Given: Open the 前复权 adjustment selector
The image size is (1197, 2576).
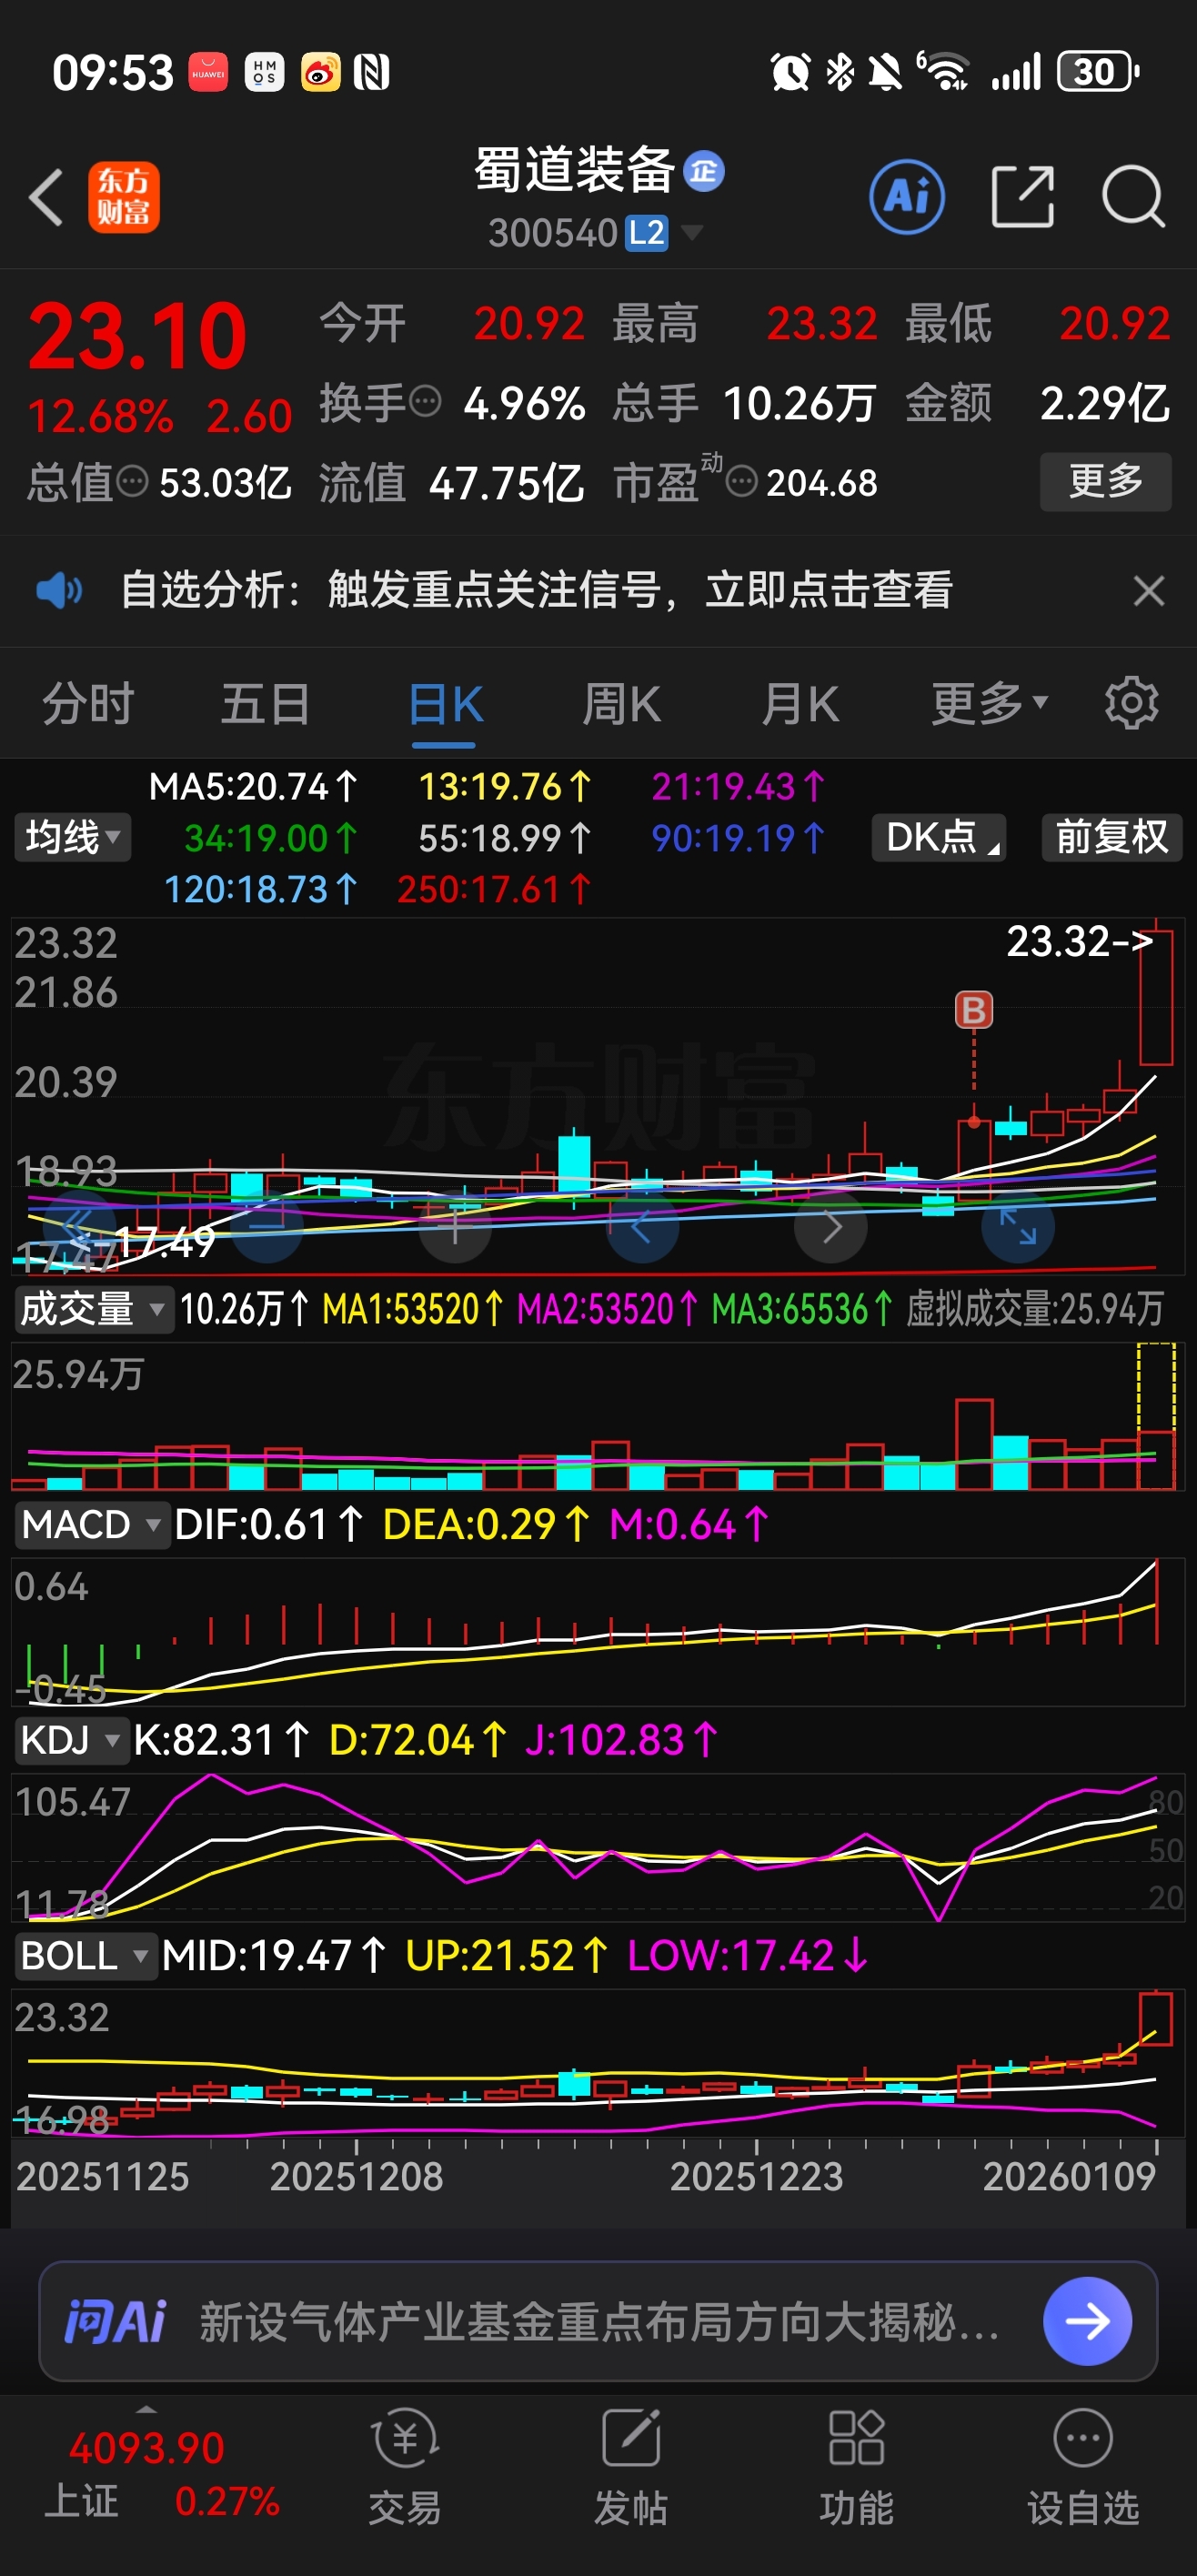Looking at the screenshot, I should (x=1111, y=837).
